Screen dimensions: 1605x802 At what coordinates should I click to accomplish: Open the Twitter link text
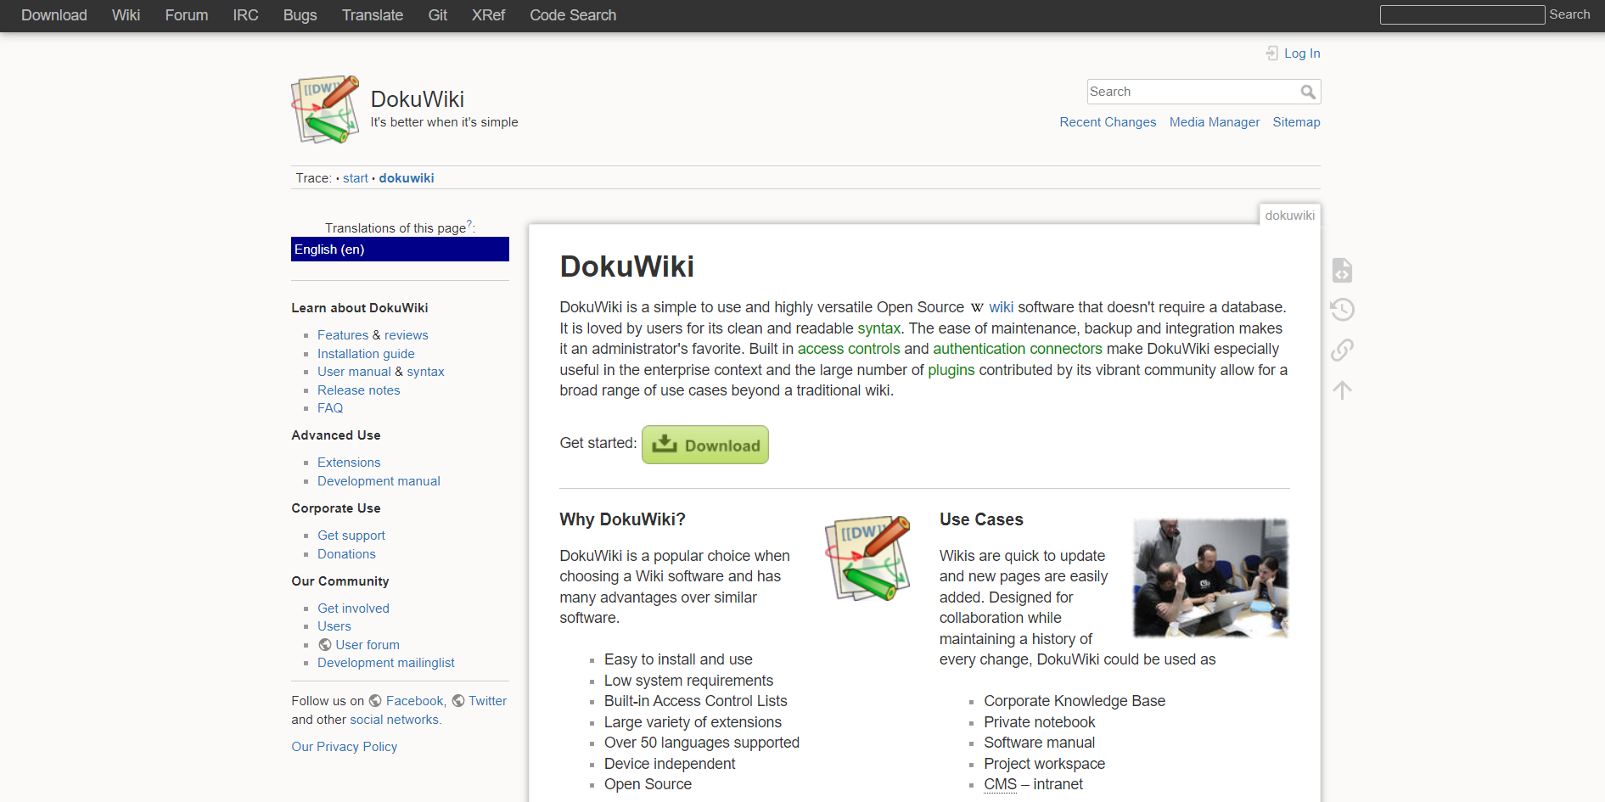488,701
